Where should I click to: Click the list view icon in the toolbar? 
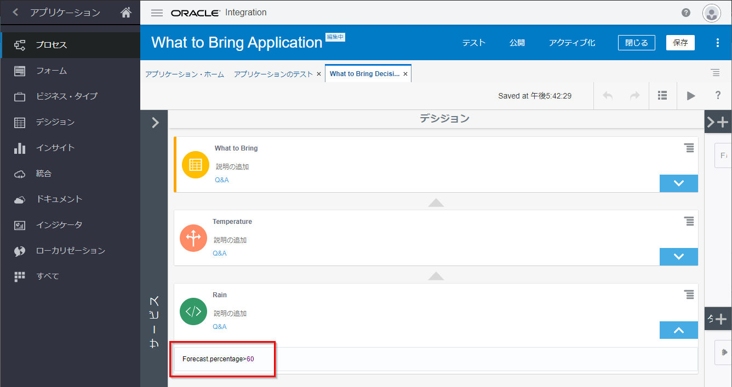(662, 96)
